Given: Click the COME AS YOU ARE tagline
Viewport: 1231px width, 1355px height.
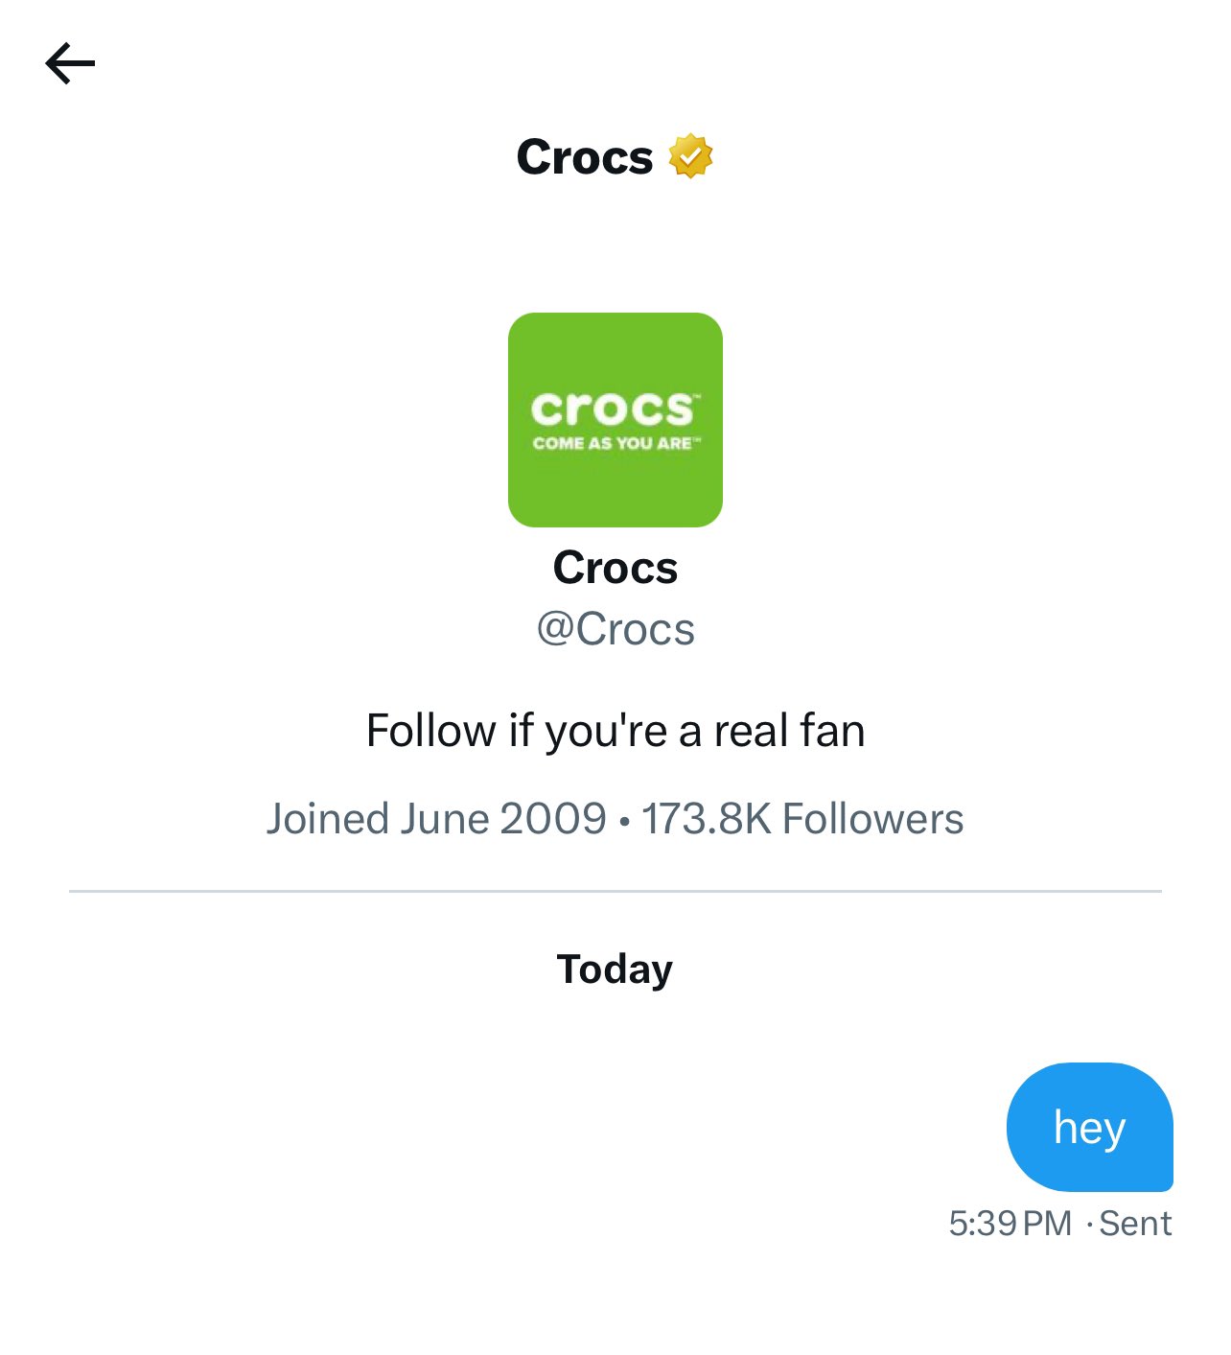Looking at the screenshot, I should pos(615,444).
